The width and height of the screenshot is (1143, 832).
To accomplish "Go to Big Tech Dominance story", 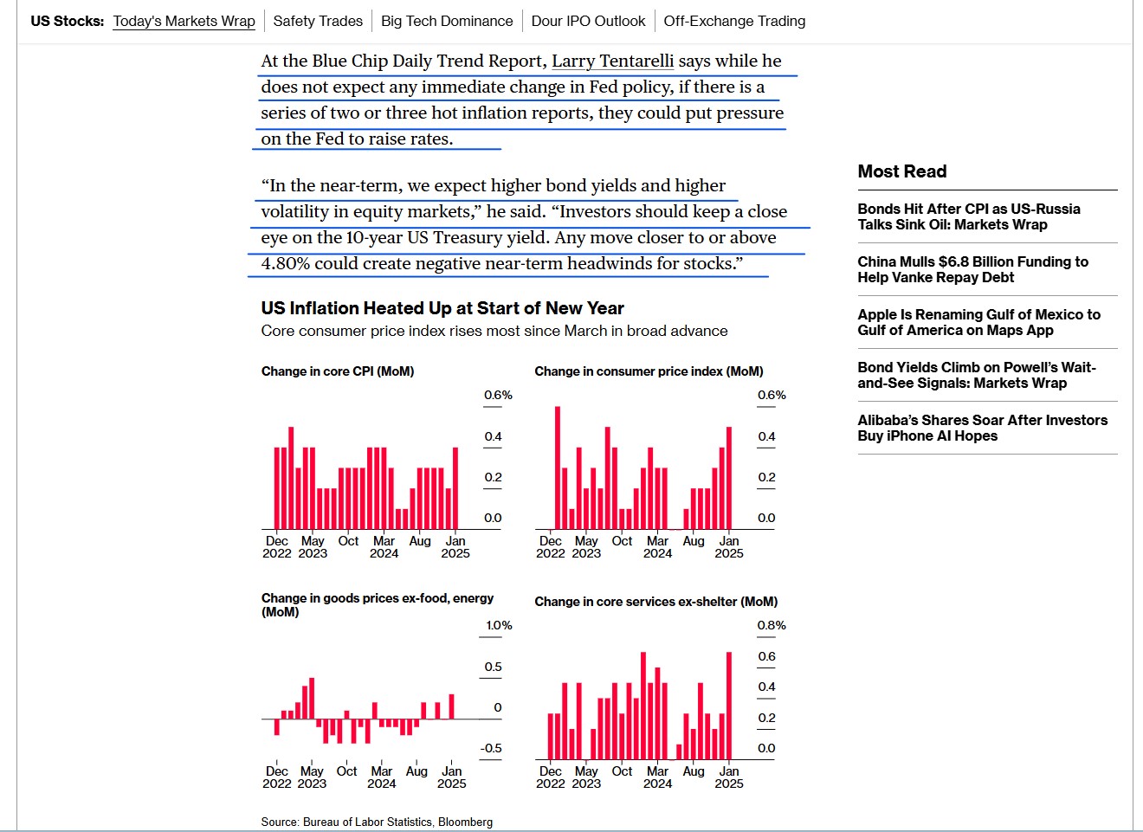I will tap(447, 21).
